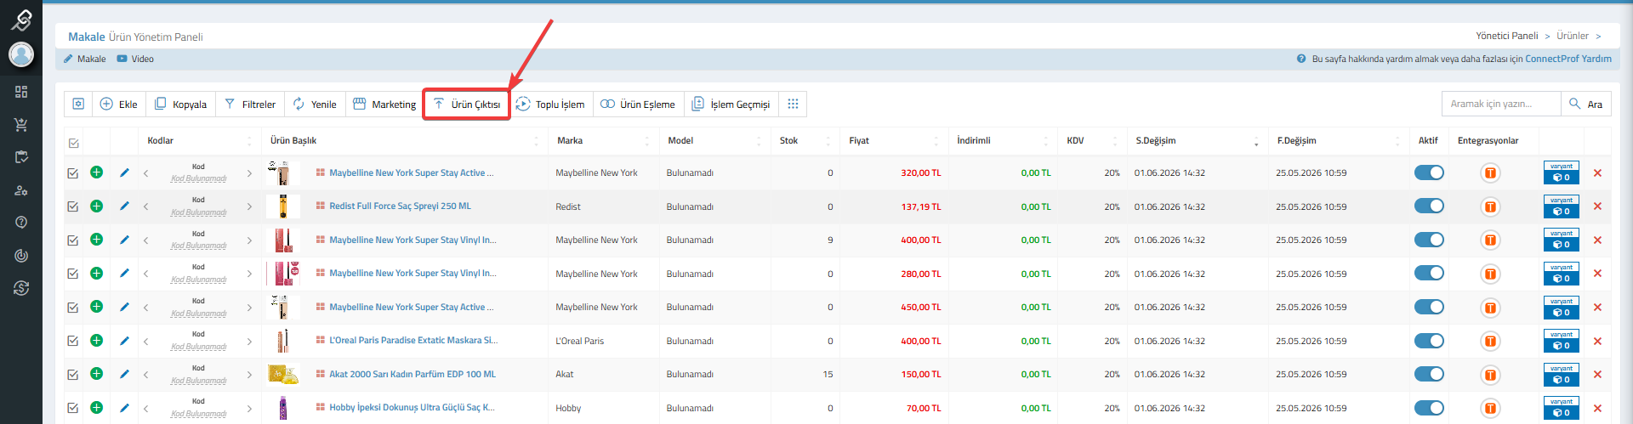Viewport: 1633px width, 424px height.
Task: Open İşlem Geçmişi in toolbar
Action: click(x=731, y=104)
